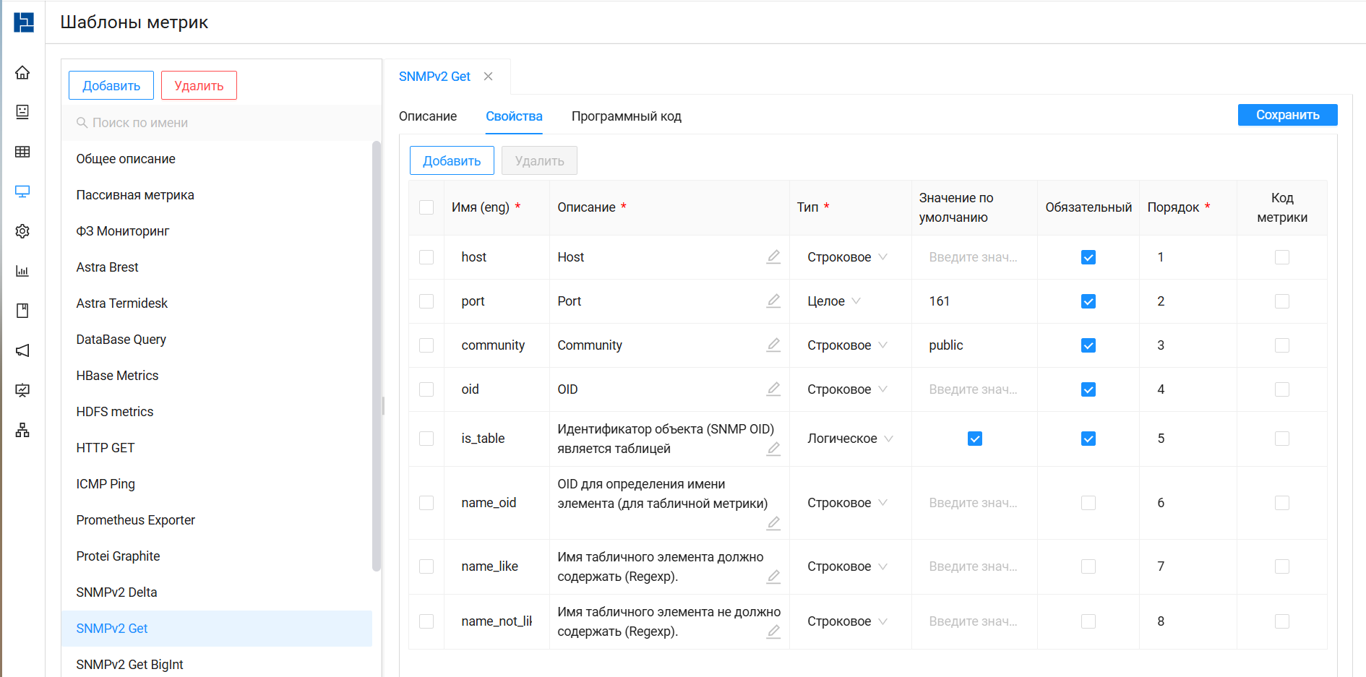
Task: Toggle the select-all checkbox in table header
Action: pyautogui.click(x=426, y=207)
